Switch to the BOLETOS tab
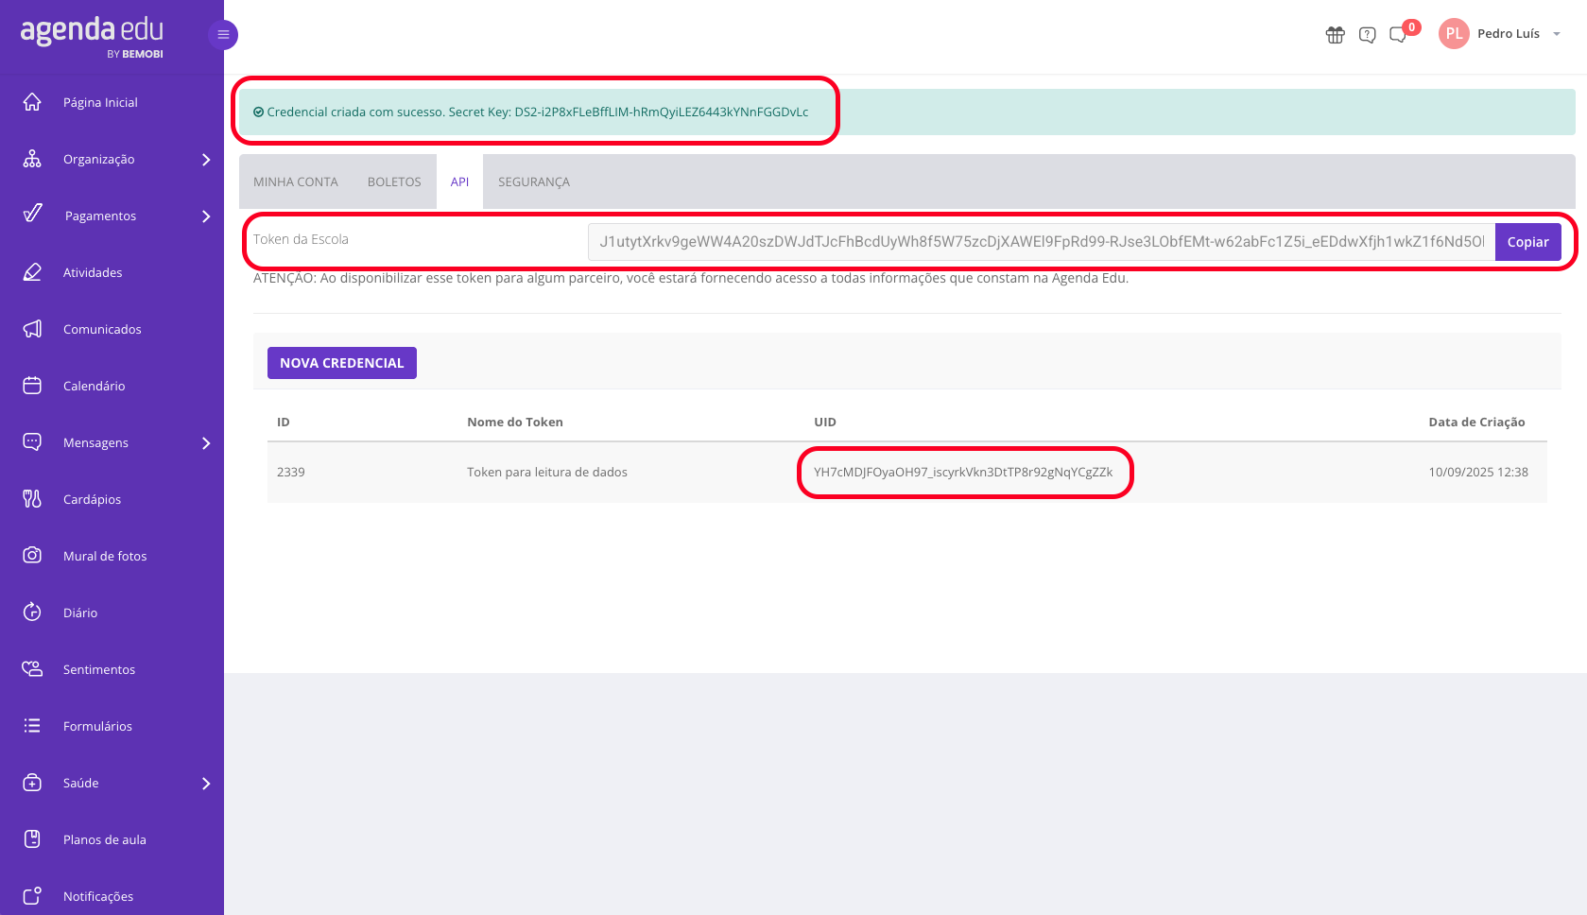 [394, 181]
